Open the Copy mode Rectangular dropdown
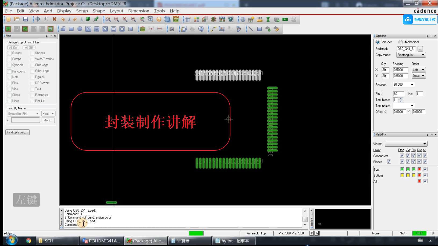Viewport: 438px width, 246px height. point(411,55)
